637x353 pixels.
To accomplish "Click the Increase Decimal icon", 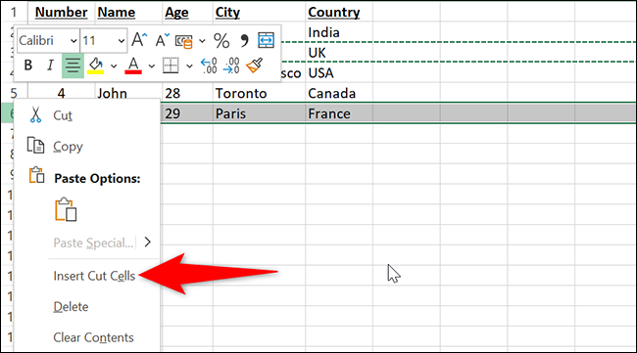I will [209, 66].
